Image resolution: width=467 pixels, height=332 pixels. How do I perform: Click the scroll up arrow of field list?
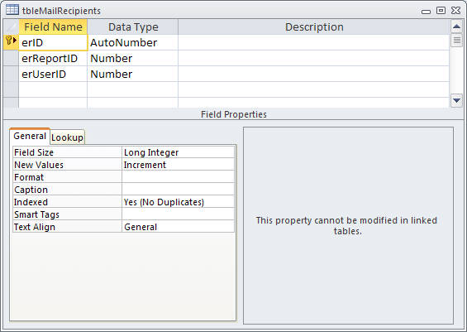(456, 26)
